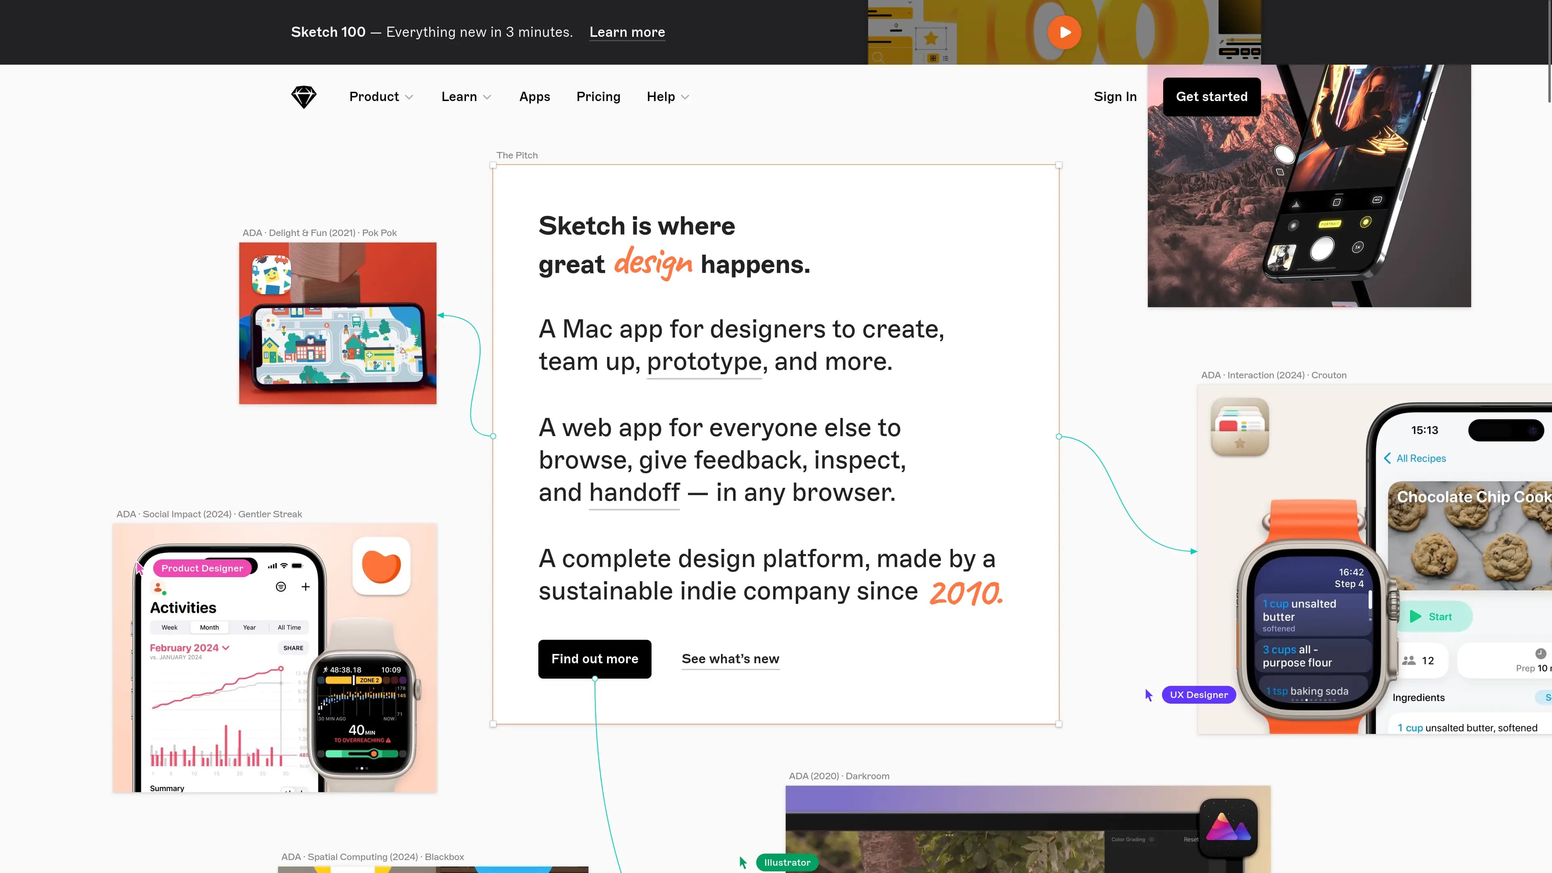This screenshot has width=1552, height=873.
Task: Click The Pitch artboard label
Action: click(x=517, y=155)
